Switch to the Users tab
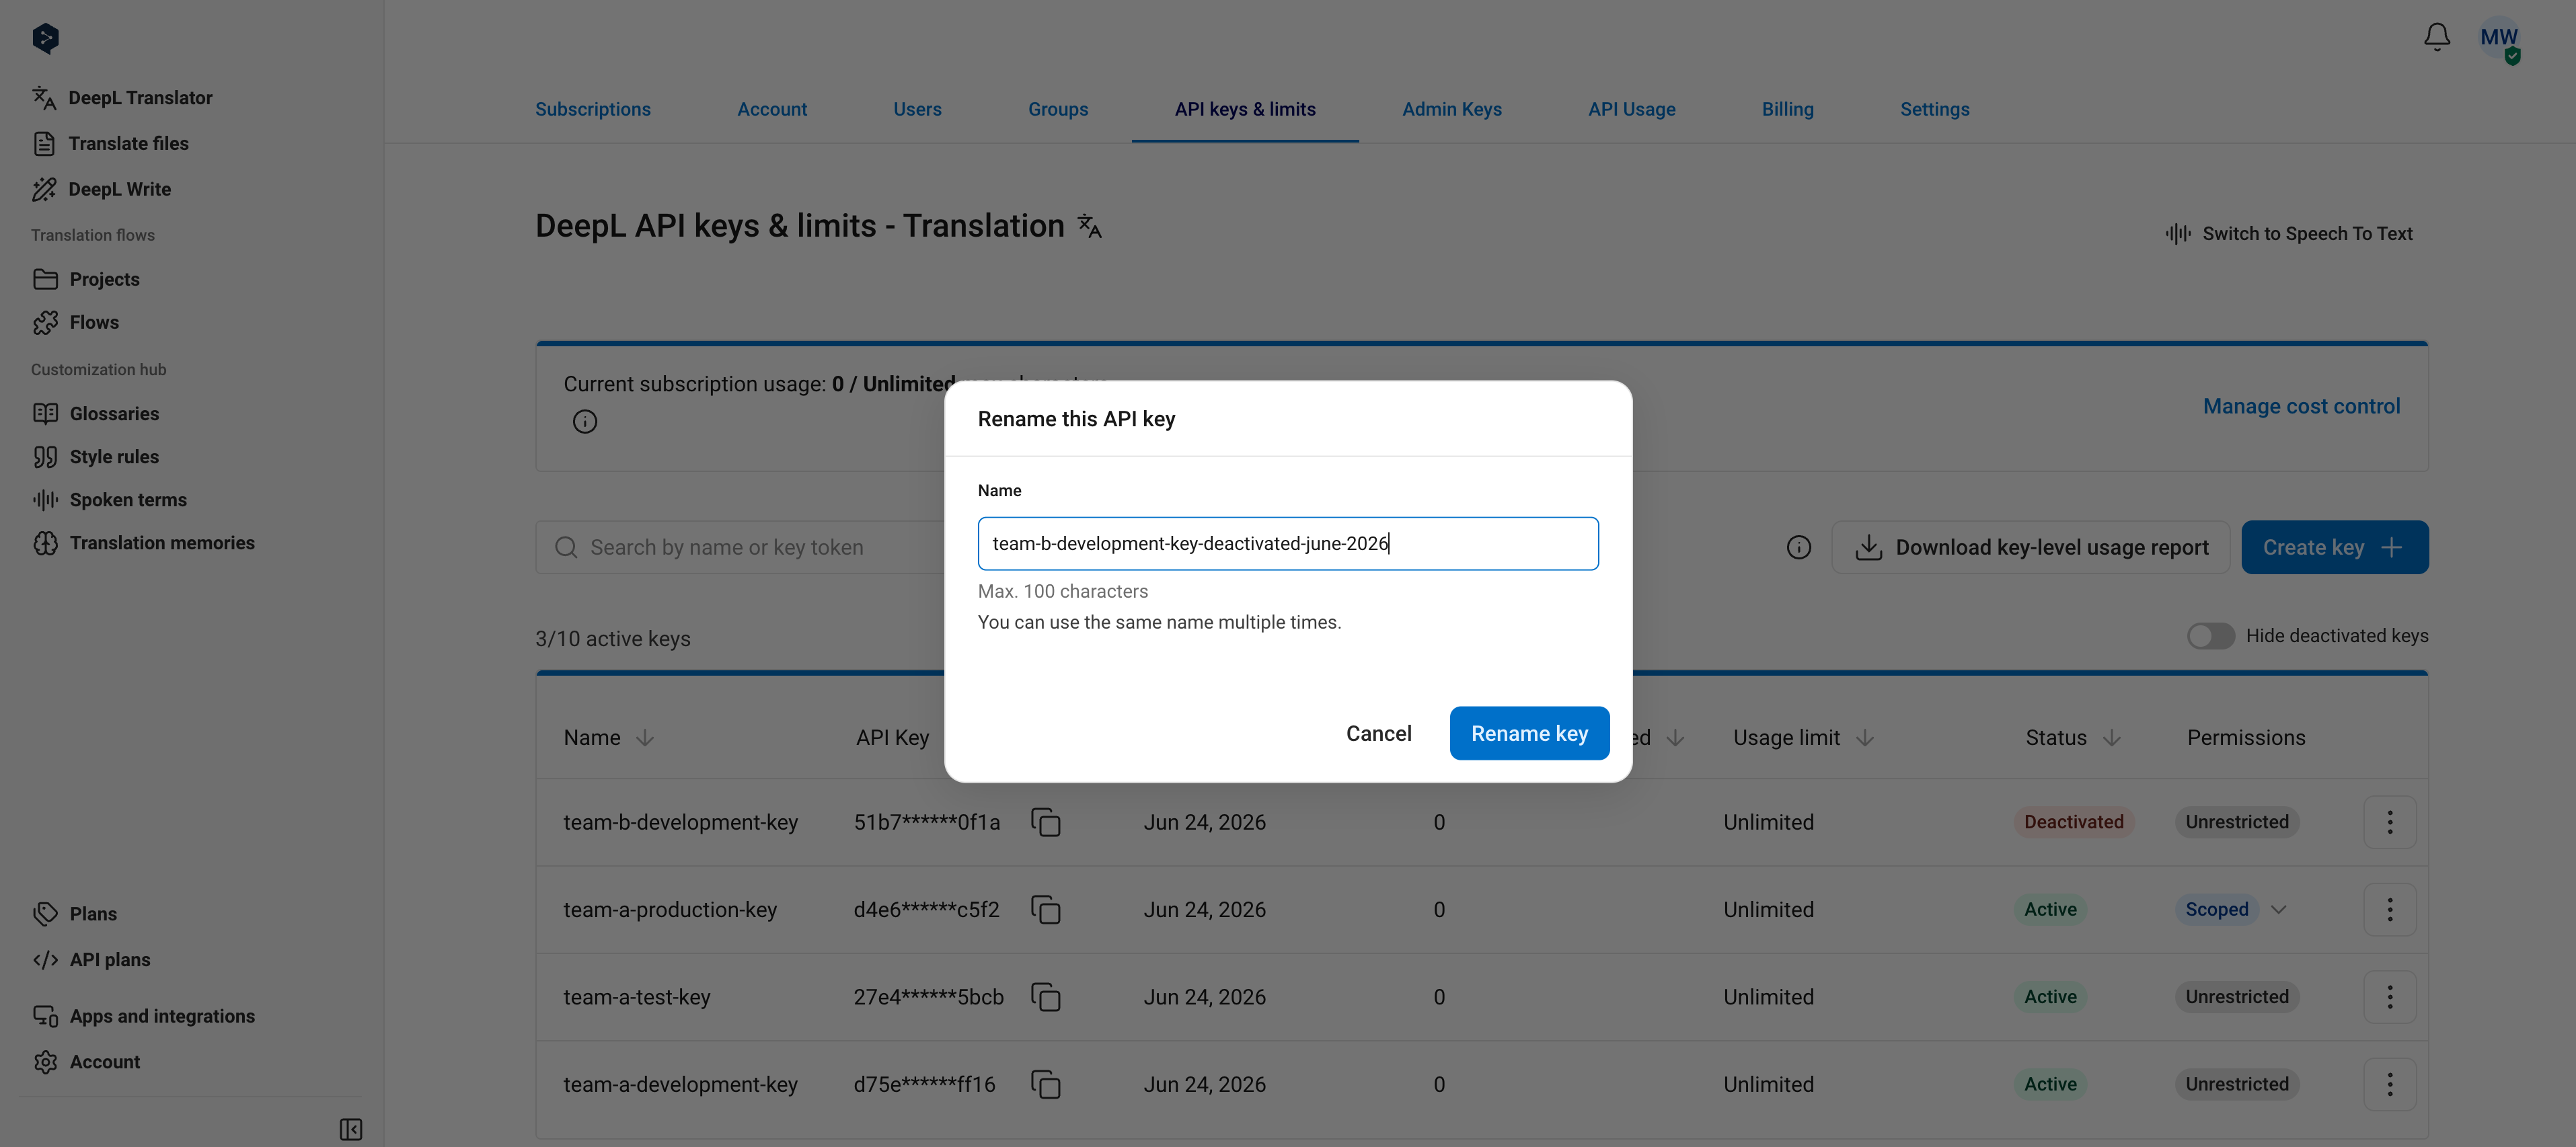Viewport: 2576px width, 1147px height. pos(917,109)
